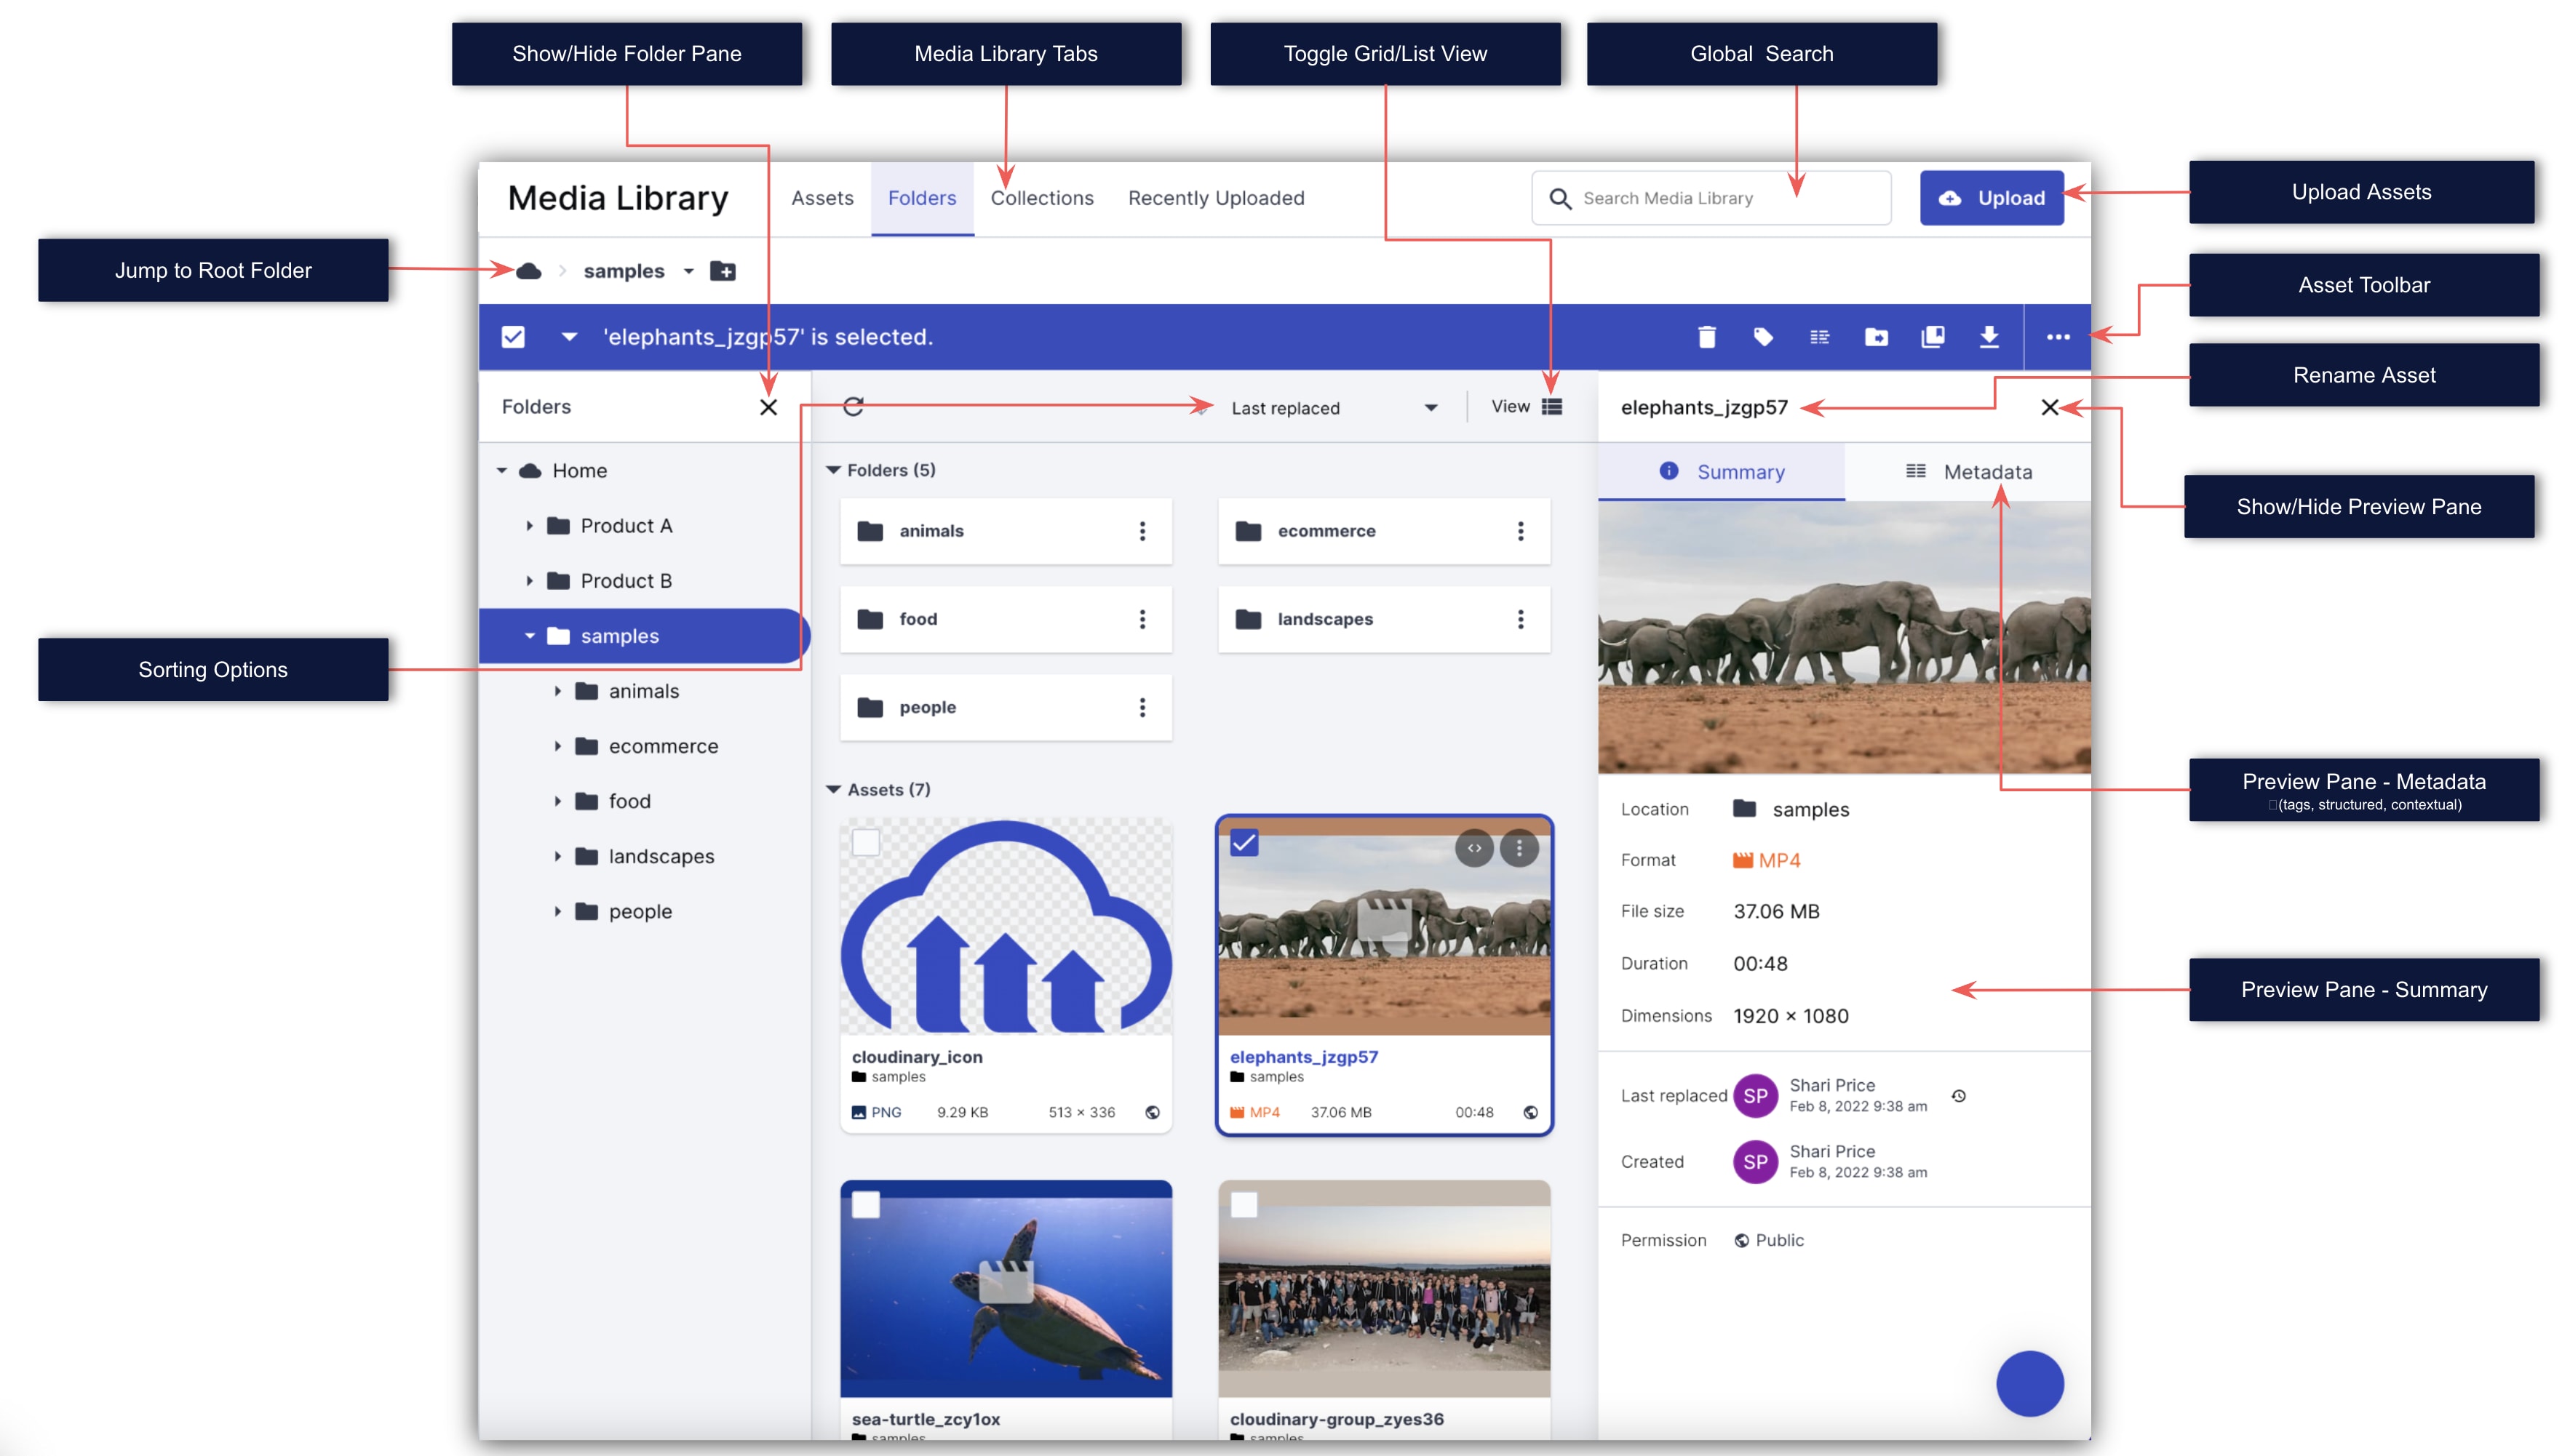The image size is (2570, 1456).
Task: Switch to the Assets tab
Action: point(822,198)
